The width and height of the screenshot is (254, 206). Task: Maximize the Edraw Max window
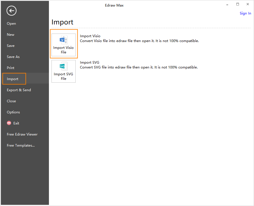click(x=238, y=4)
